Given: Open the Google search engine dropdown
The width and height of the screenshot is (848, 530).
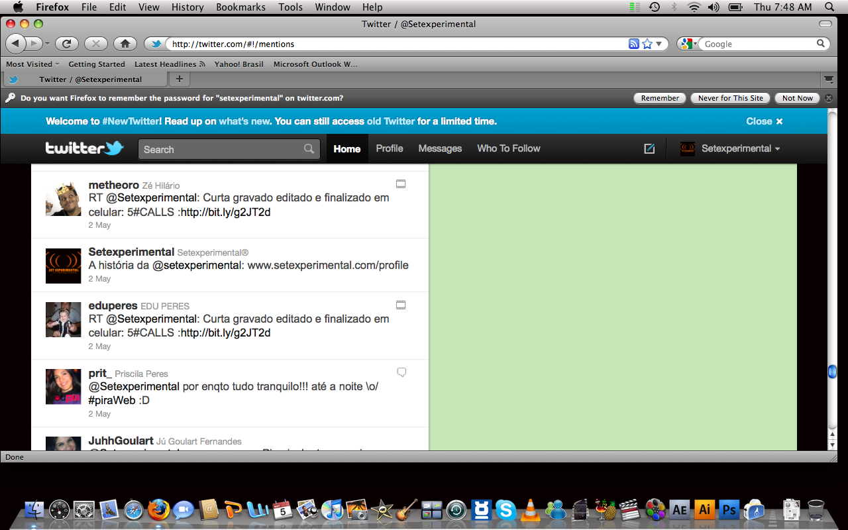Looking at the screenshot, I should coord(688,44).
